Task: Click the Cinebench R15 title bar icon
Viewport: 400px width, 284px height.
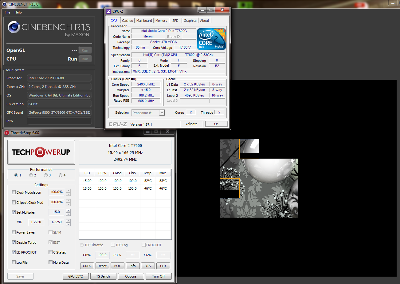Action: tap(5, 4)
